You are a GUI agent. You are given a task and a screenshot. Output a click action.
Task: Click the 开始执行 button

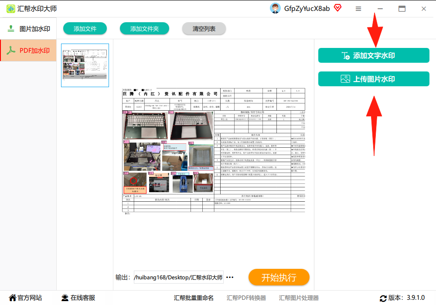279,277
